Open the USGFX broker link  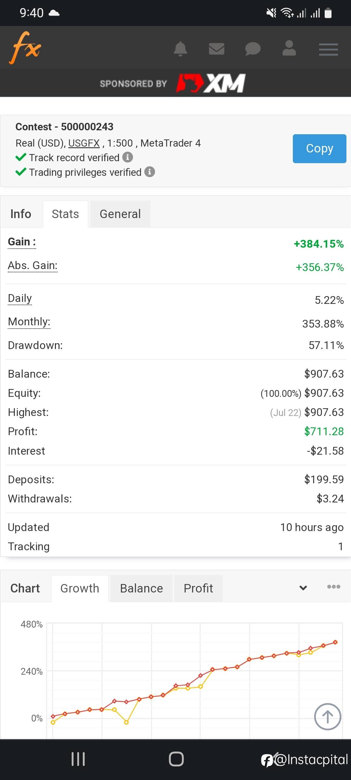coord(84,143)
